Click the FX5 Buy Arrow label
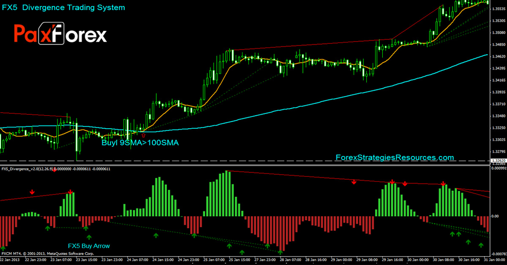The width and height of the screenshot is (507, 265). [88, 246]
